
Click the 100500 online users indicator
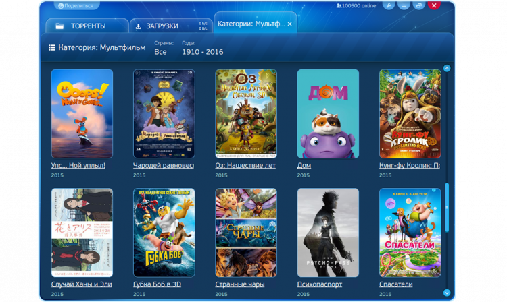pos(356,6)
